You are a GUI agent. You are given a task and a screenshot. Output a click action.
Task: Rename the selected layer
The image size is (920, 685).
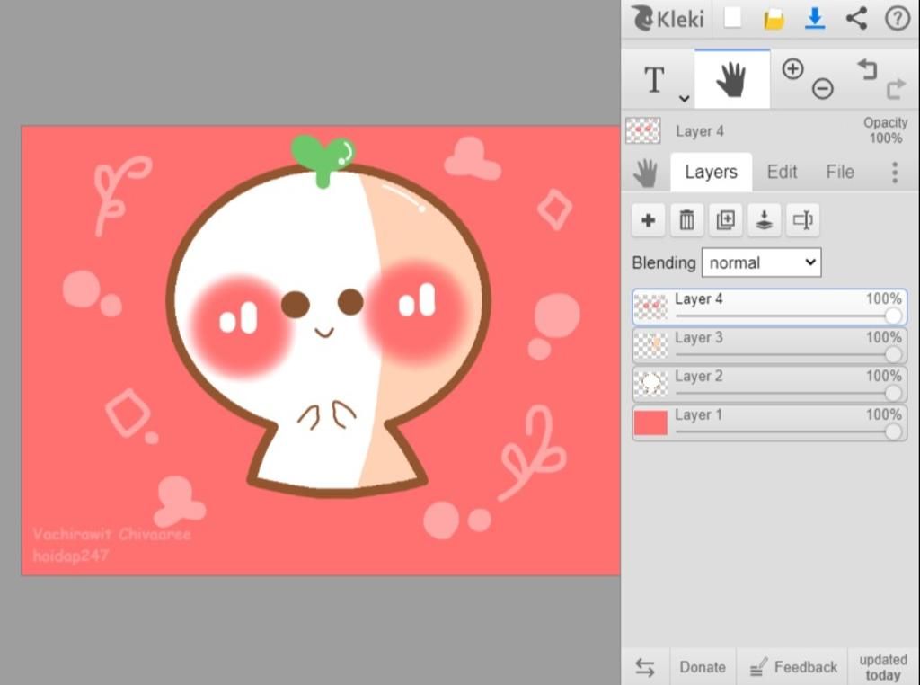pyautogui.click(x=803, y=221)
